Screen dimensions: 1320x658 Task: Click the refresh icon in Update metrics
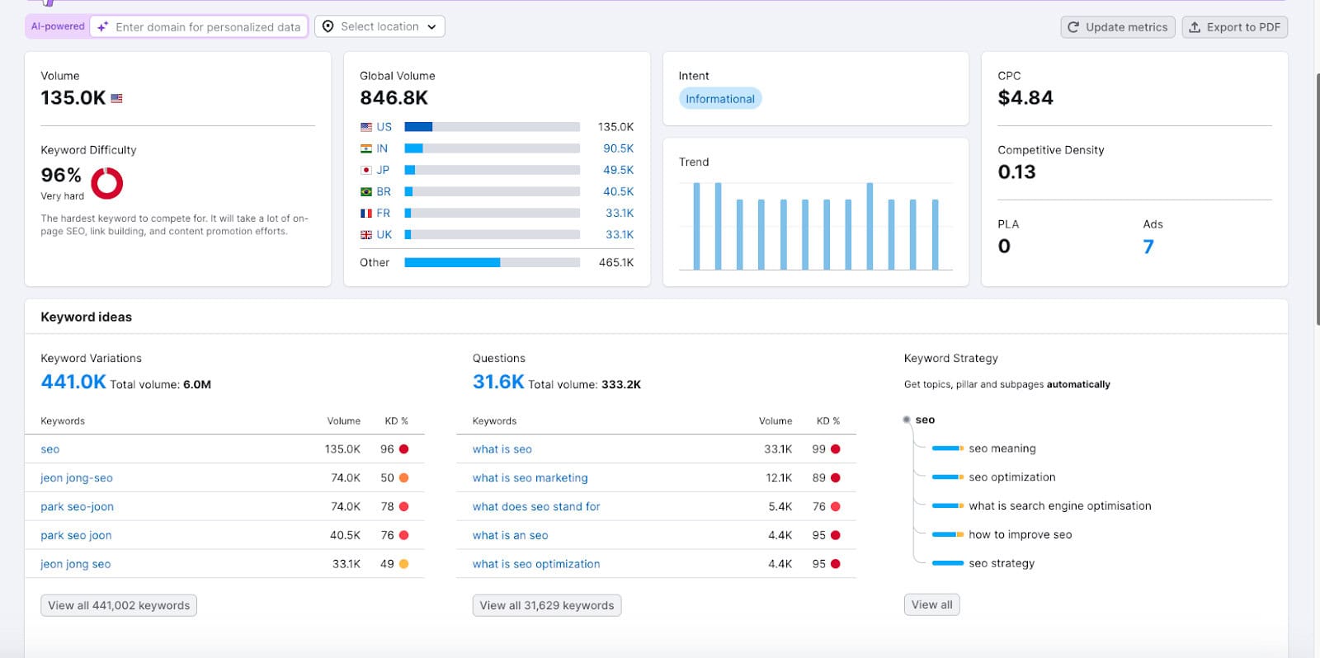tap(1073, 27)
